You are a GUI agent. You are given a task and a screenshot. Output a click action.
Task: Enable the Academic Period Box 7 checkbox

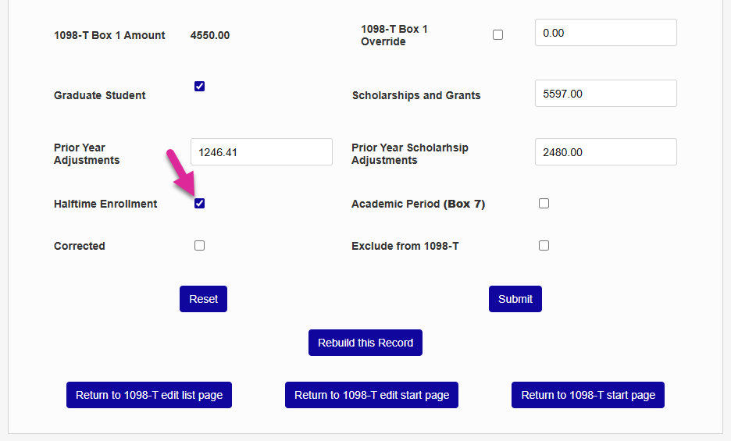click(544, 204)
